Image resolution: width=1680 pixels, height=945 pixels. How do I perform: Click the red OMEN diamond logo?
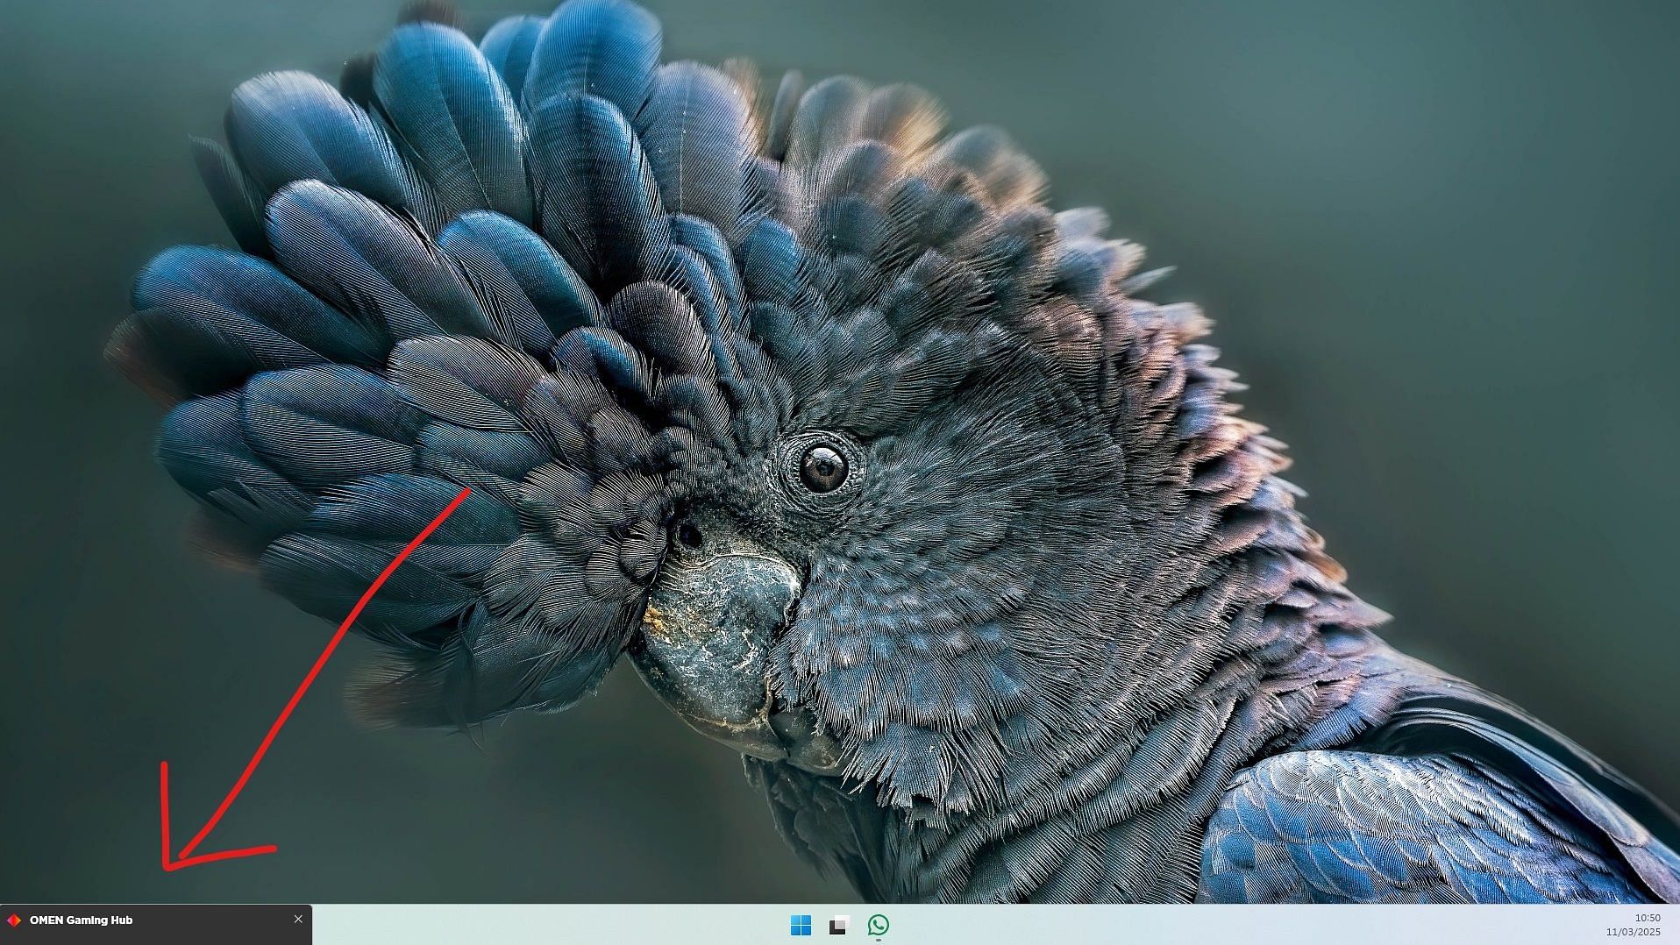click(14, 920)
